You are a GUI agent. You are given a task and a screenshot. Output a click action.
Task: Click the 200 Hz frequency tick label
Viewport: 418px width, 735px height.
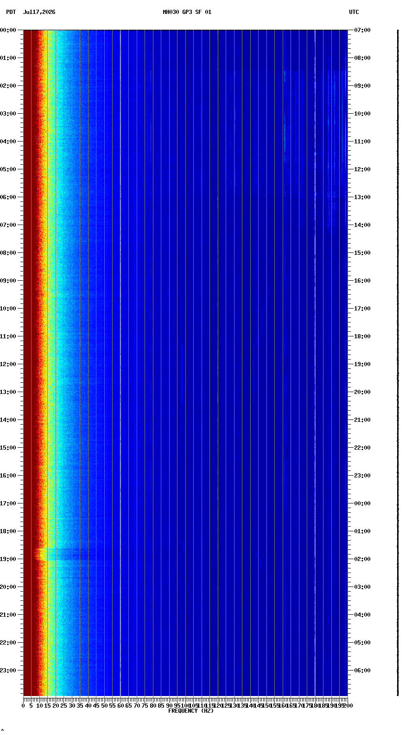click(348, 706)
